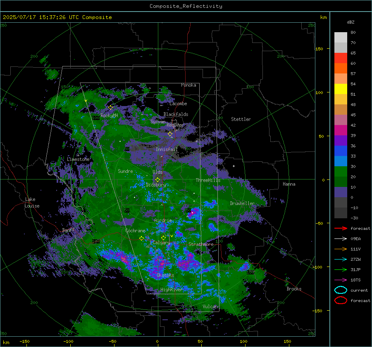Click the green 31JP arrow icon
Image resolution: width=372 pixels, height=347 pixels.
[x=341, y=269]
